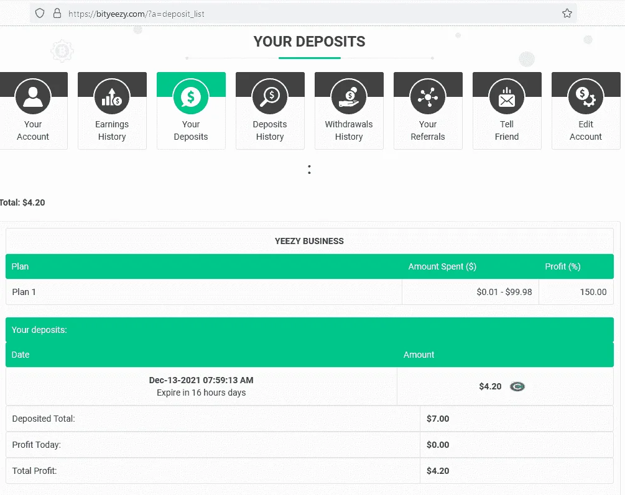Open the Your Referrals network icon
Image resolution: width=625 pixels, height=495 pixels.
pos(428,97)
